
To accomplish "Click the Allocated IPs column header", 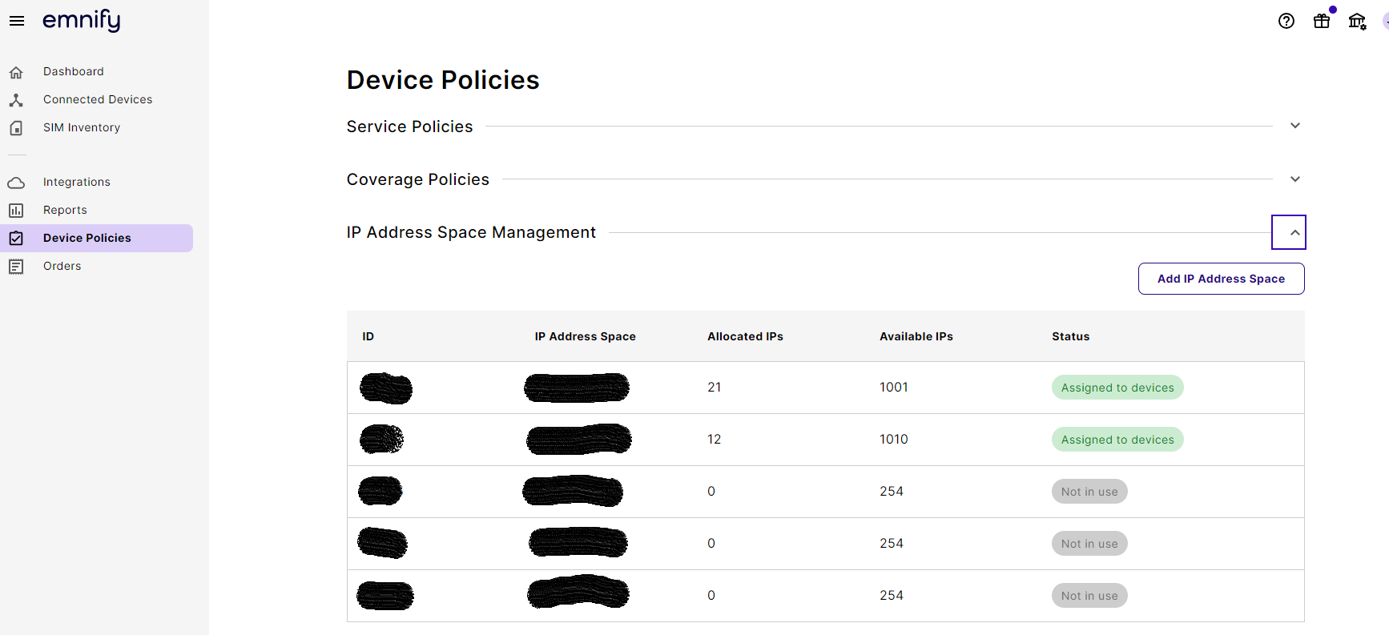I will click(x=746, y=336).
